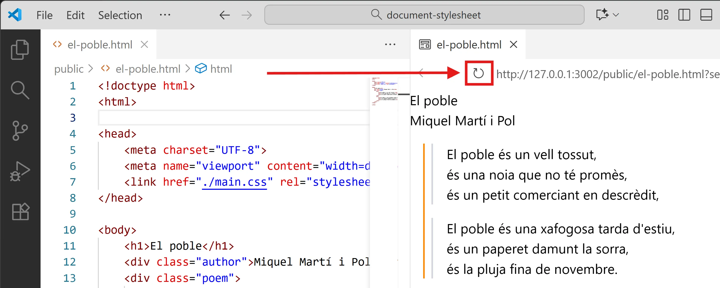
Task: Click the html breadcrumb symbol
Action: pyautogui.click(x=221, y=69)
